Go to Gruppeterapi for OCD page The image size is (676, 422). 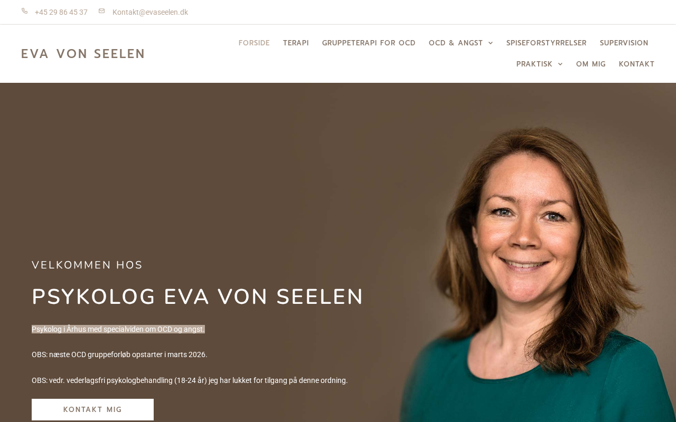(369, 43)
